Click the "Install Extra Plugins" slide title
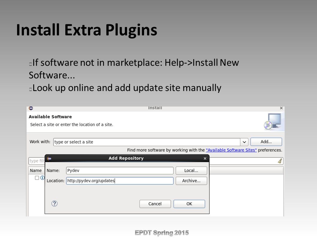This screenshot has width=317, height=238. 87,30
